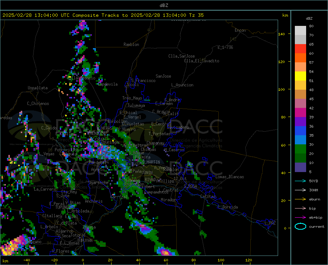Click the light blue 35 dBZ swatch
This screenshot has height=265, width=328.
click(300, 140)
